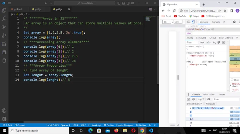Viewport: 240px width, 134px height.
Task: Bookmark this page with the star icon
Action: [x=225, y=11]
